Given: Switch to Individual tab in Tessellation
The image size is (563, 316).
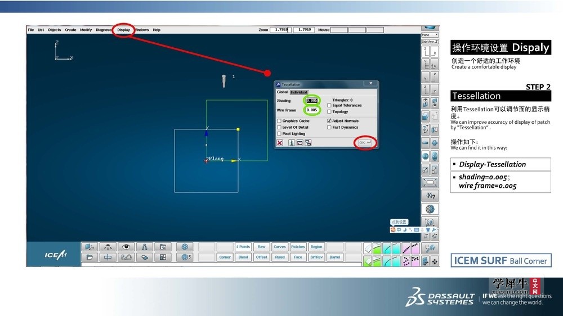Looking at the screenshot, I should (299, 92).
